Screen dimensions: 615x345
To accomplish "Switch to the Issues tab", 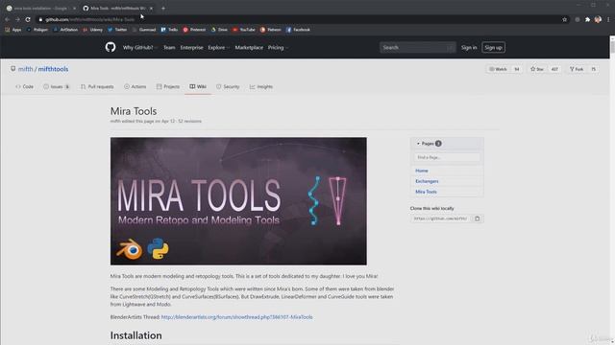I will click(x=57, y=86).
